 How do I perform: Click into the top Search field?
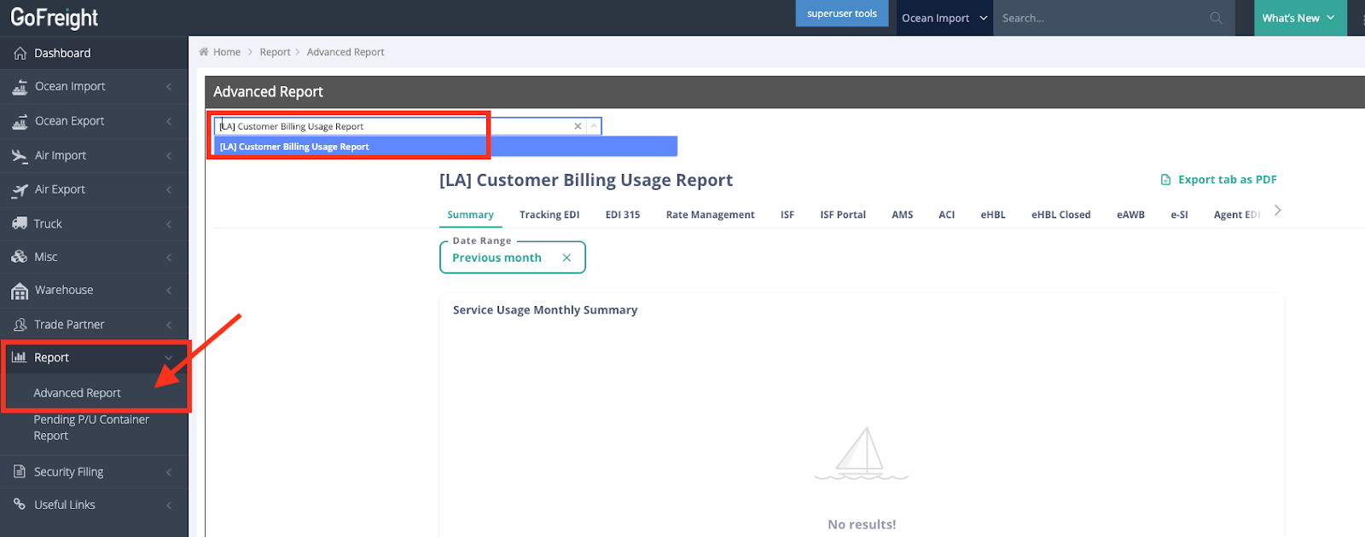(1101, 18)
